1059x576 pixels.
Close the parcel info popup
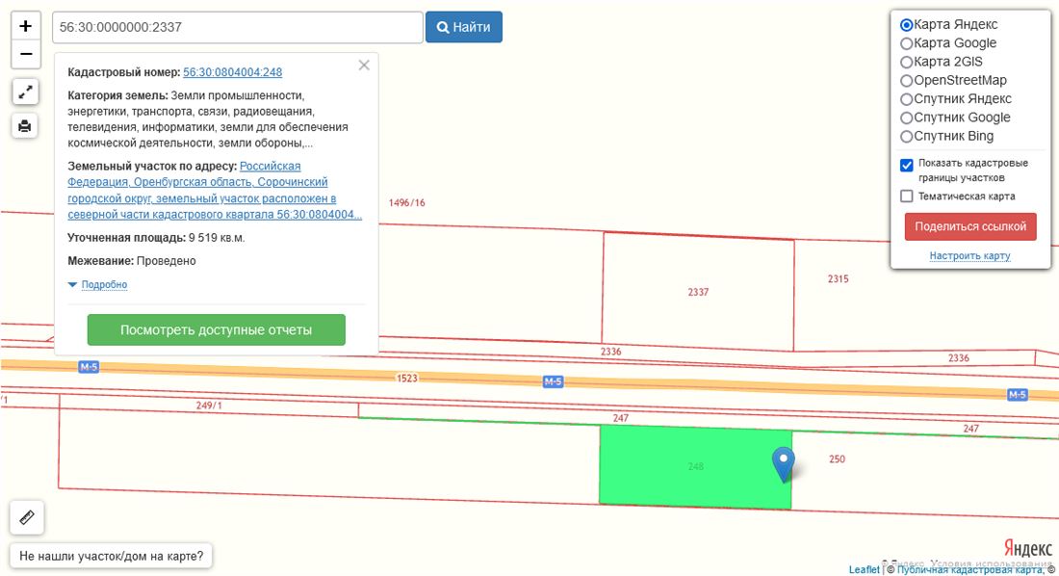(364, 65)
